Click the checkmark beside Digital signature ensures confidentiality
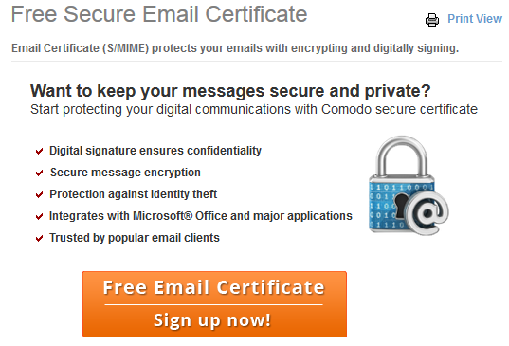The image size is (509, 346). pos(39,152)
